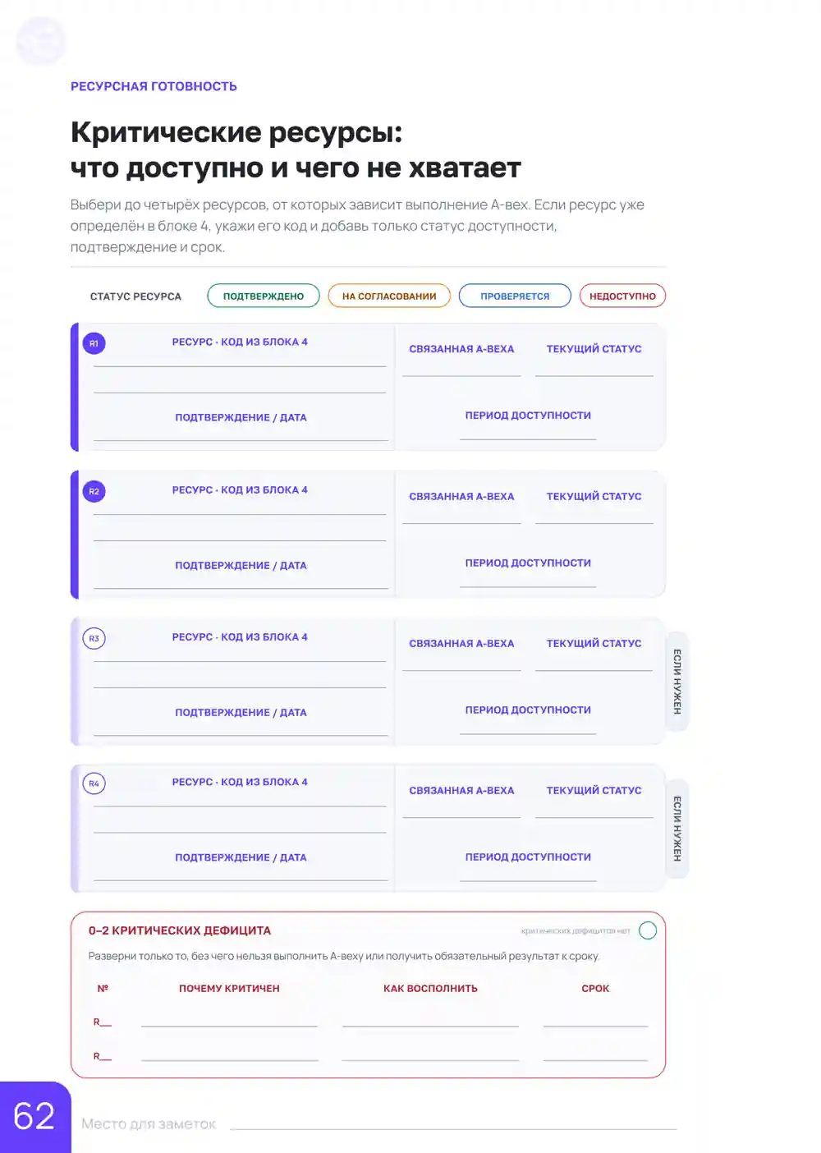Select the ПРОВЕРЯЕТСЯ status pill
Screen dimensions: 821x1153
[515, 296]
